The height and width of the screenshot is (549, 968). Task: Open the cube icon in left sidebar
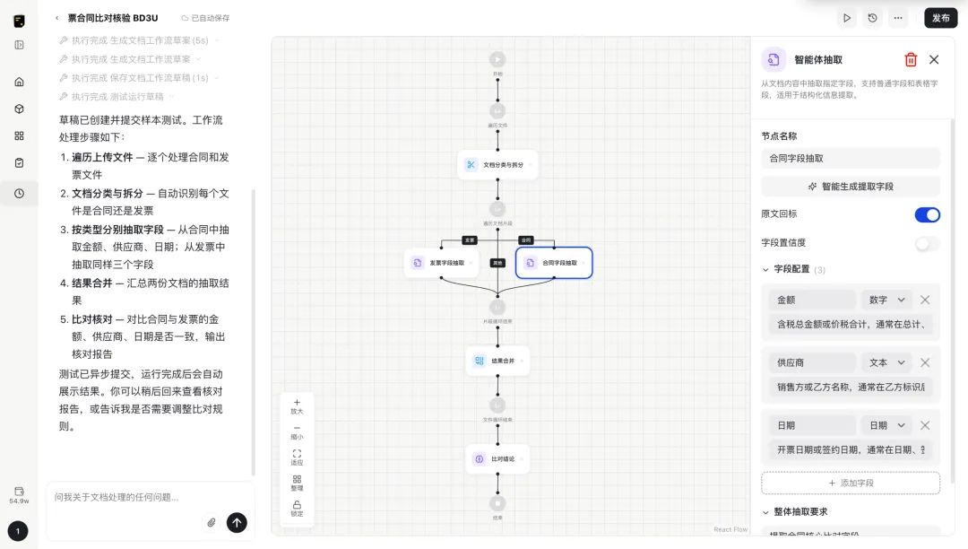tap(19, 109)
